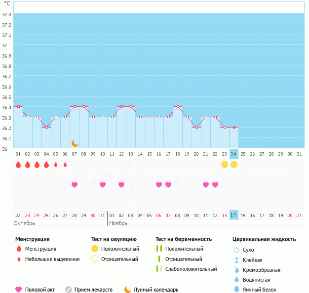Screen dimensions: 309x293
Task: Click the Ноябрь month label
Action: (x=118, y=223)
